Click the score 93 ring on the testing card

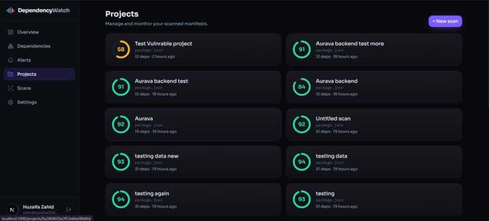[x=302, y=199]
